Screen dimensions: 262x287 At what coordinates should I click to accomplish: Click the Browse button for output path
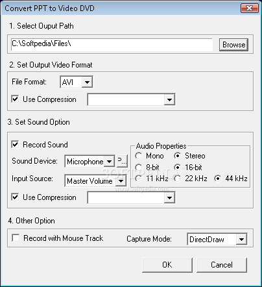click(x=233, y=45)
